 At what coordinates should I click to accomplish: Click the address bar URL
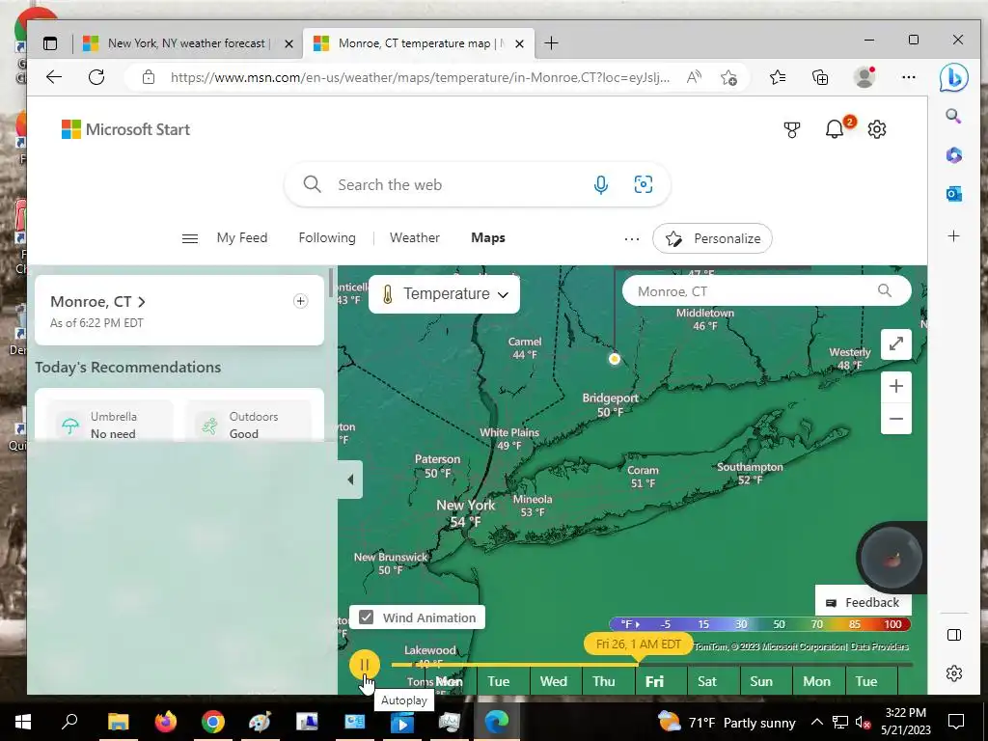[x=420, y=77]
